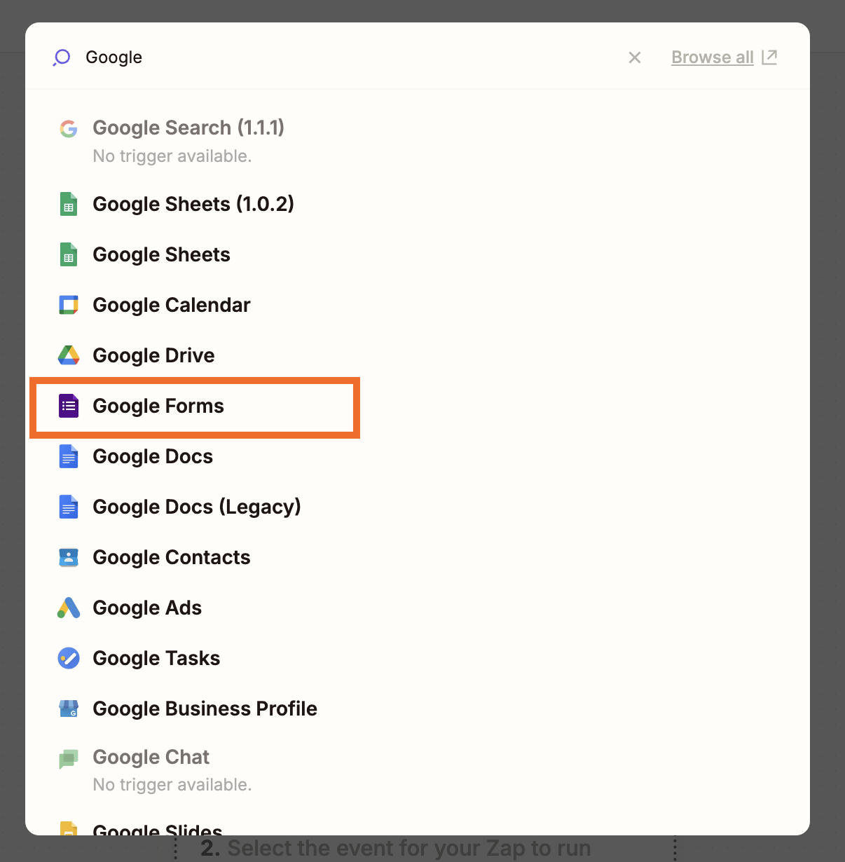Screen dimensions: 845x862
Task: Select Google Chat app name
Action: click(x=151, y=757)
